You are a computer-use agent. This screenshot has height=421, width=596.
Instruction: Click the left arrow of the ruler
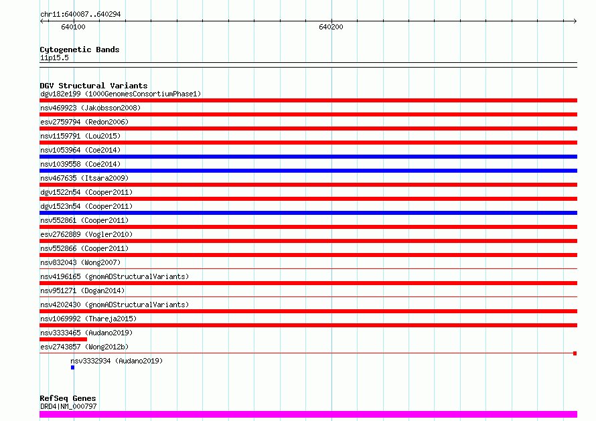[x=42, y=21]
